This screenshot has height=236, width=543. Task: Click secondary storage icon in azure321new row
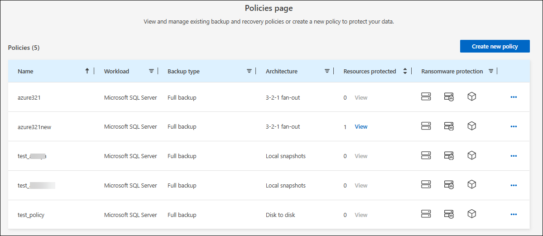[x=449, y=126]
